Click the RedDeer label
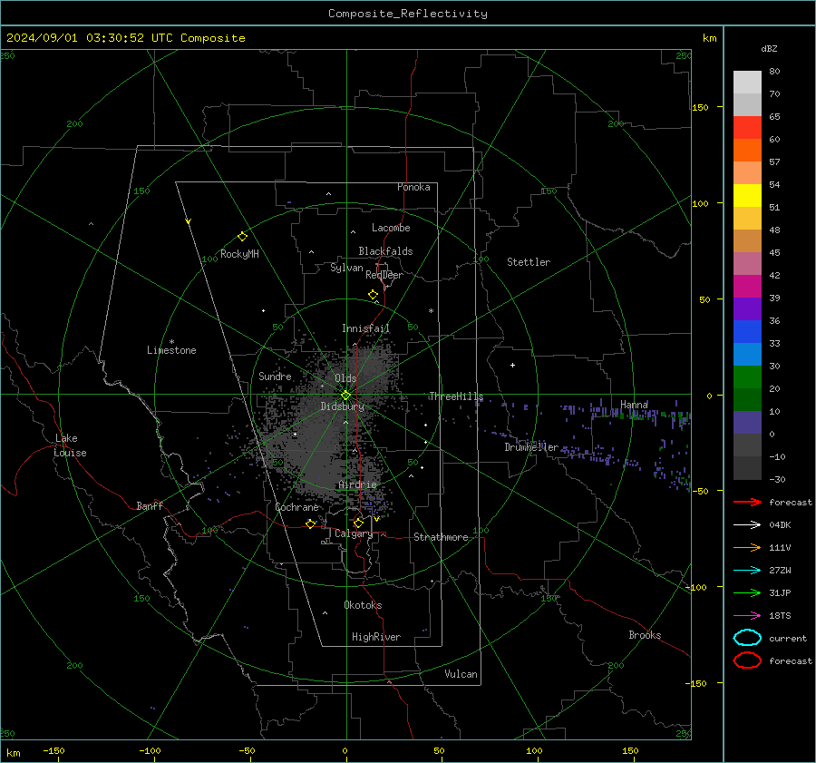This screenshot has height=763, width=816. tap(384, 275)
